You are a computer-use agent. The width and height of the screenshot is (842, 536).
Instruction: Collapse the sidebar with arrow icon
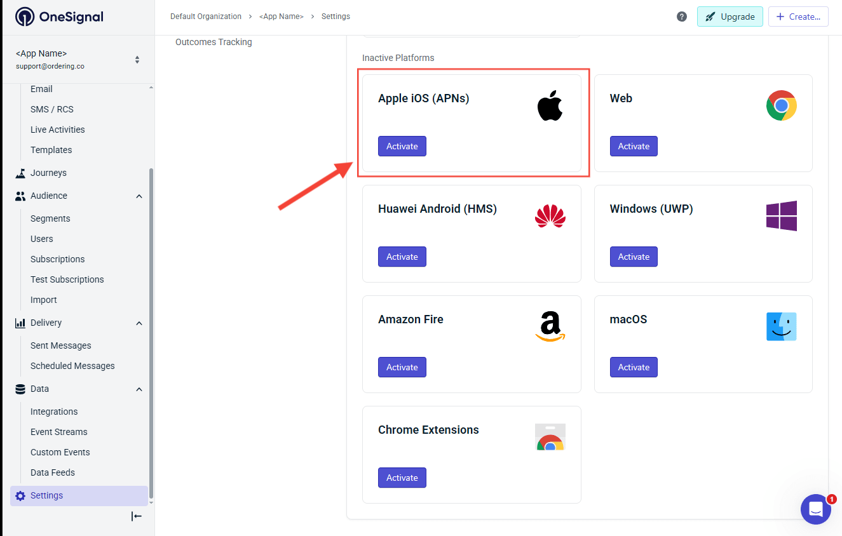coord(137,516)
